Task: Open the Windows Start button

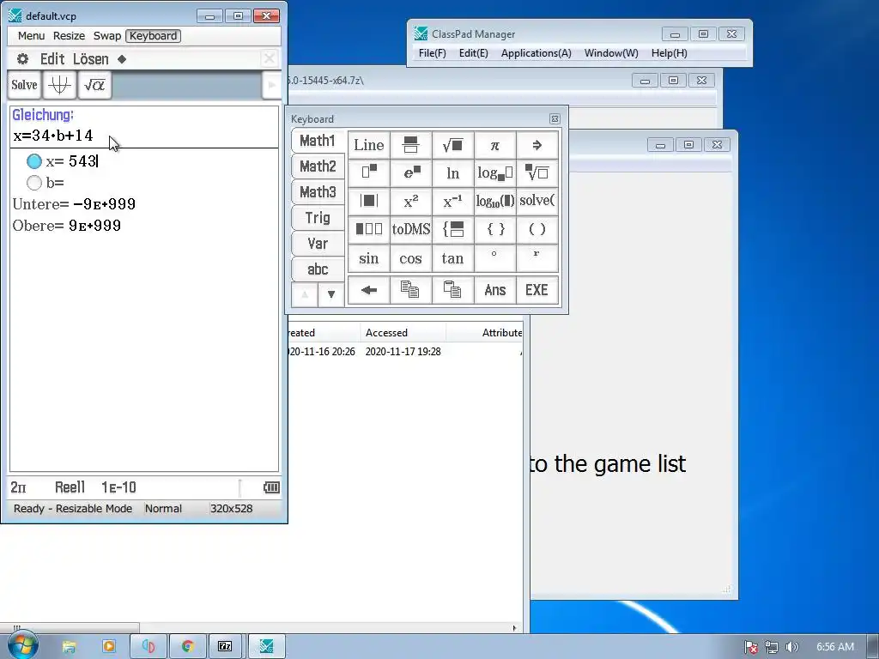Action: 22,646
